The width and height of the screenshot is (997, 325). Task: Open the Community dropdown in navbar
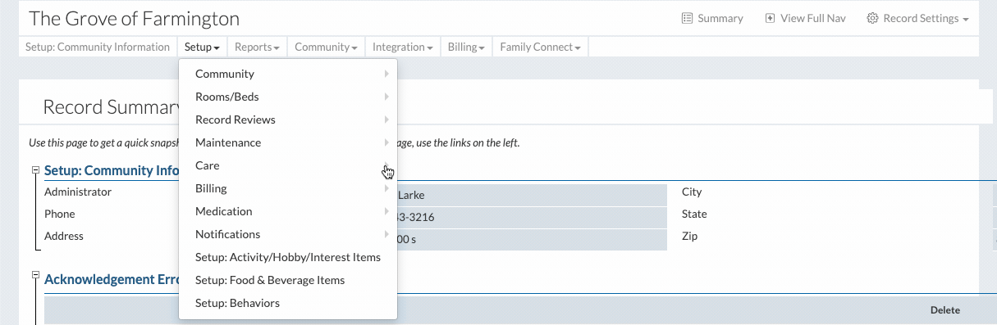click(326, 47)
